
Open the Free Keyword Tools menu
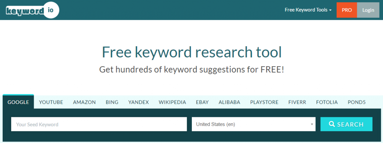point(308,10)
